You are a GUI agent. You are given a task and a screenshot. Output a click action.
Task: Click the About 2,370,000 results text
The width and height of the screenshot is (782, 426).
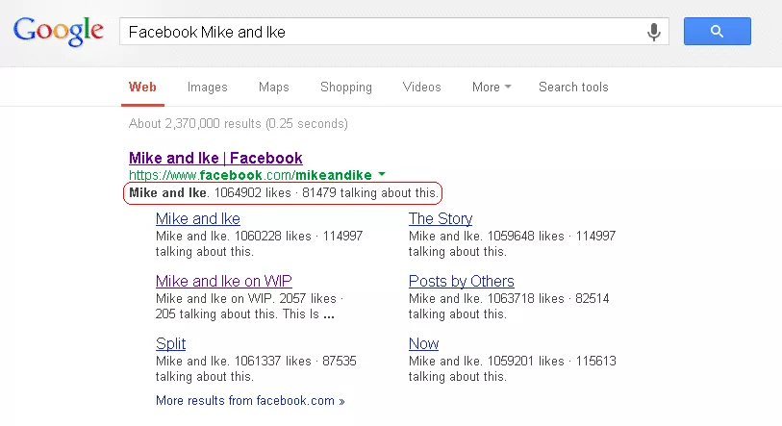239,124
